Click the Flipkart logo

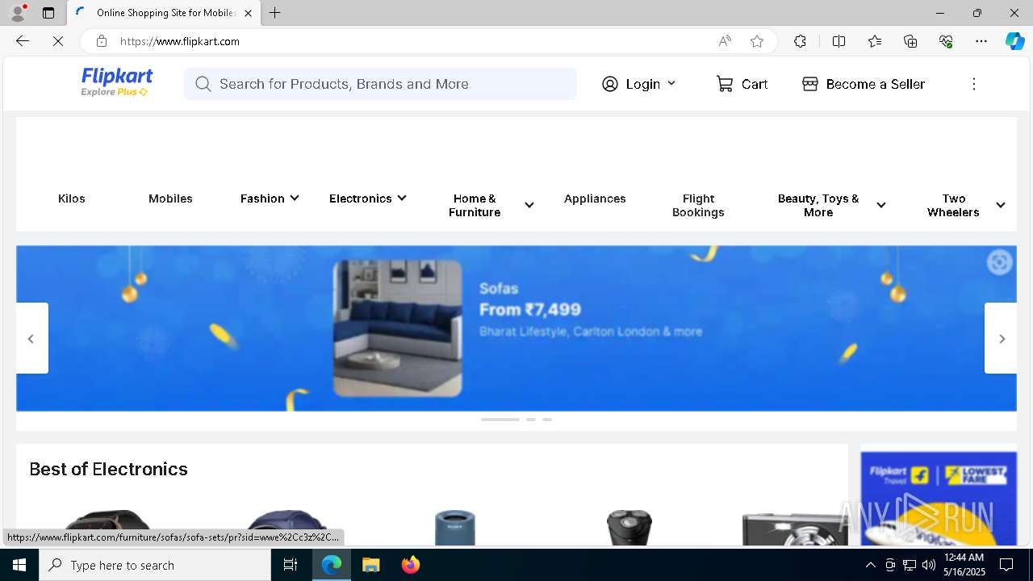click(117, 82)
